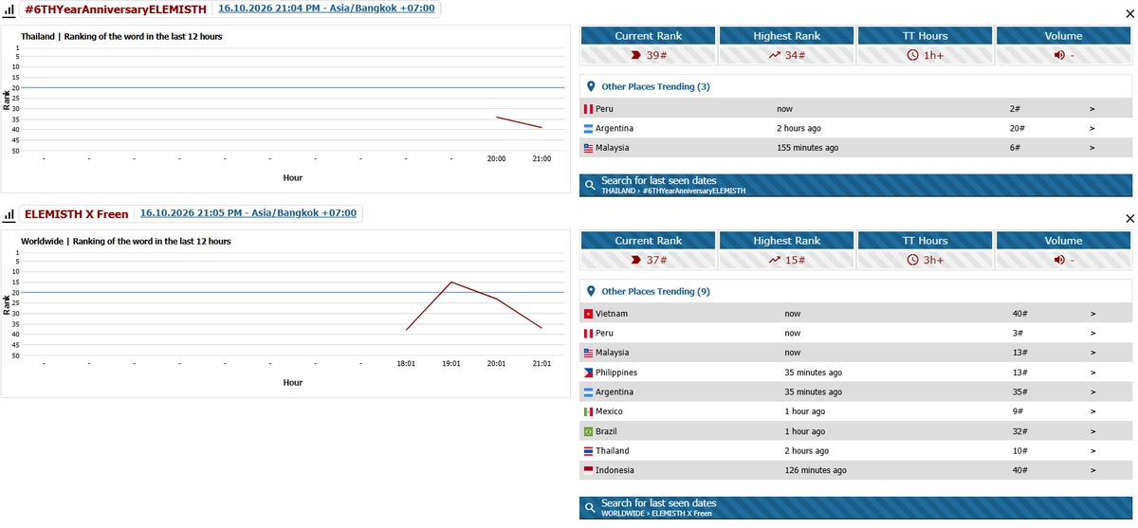Open 16.10.2026 21:04 PM date link

click(327, 9)
